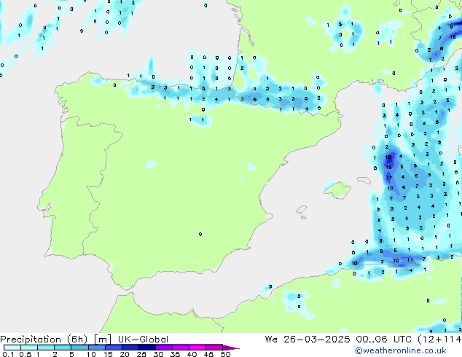The height and width of the screenshot is (357, 462).
Task: Click the 'Precipitation (6h)' title text
Action: pos(44,340)
